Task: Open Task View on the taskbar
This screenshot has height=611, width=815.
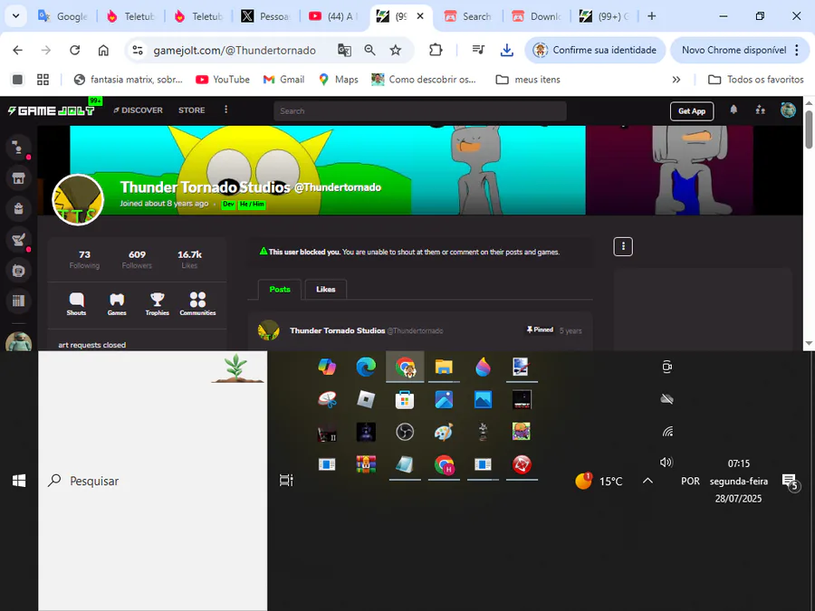Action: [x=286, y=480]
